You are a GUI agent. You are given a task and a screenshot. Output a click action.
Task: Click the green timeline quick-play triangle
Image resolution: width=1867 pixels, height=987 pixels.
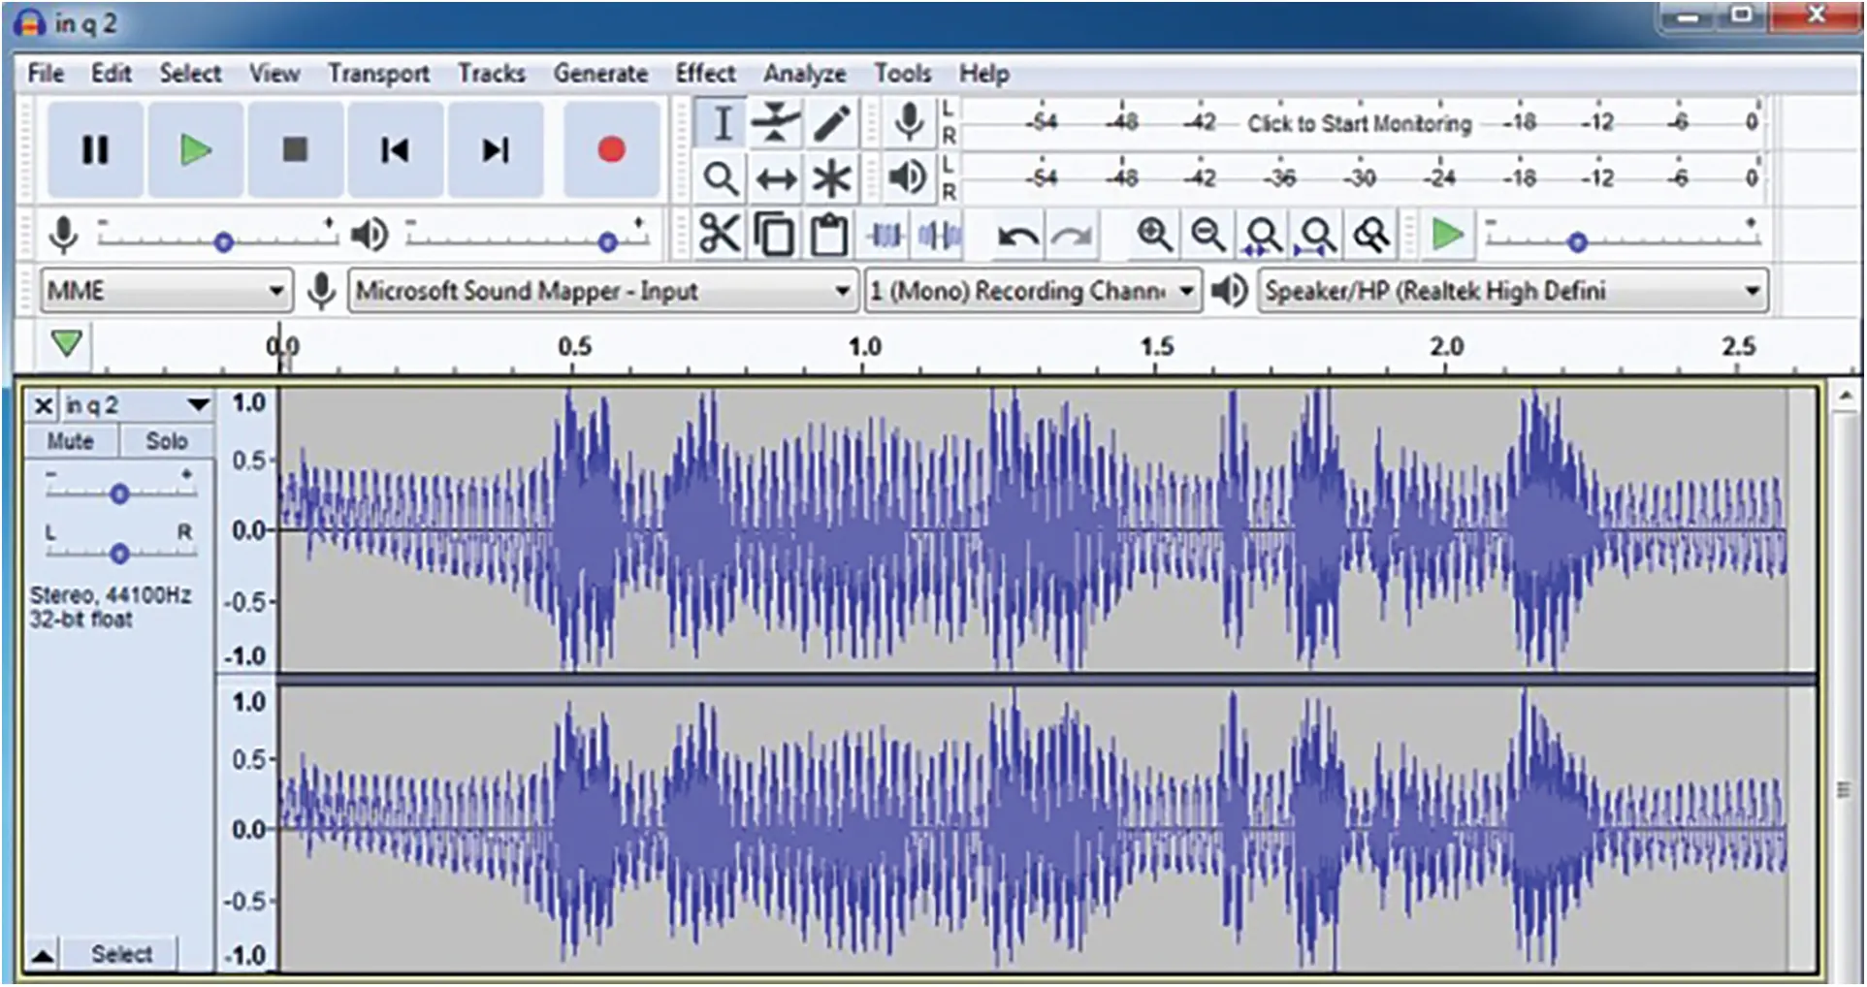[x=66, y=343]
